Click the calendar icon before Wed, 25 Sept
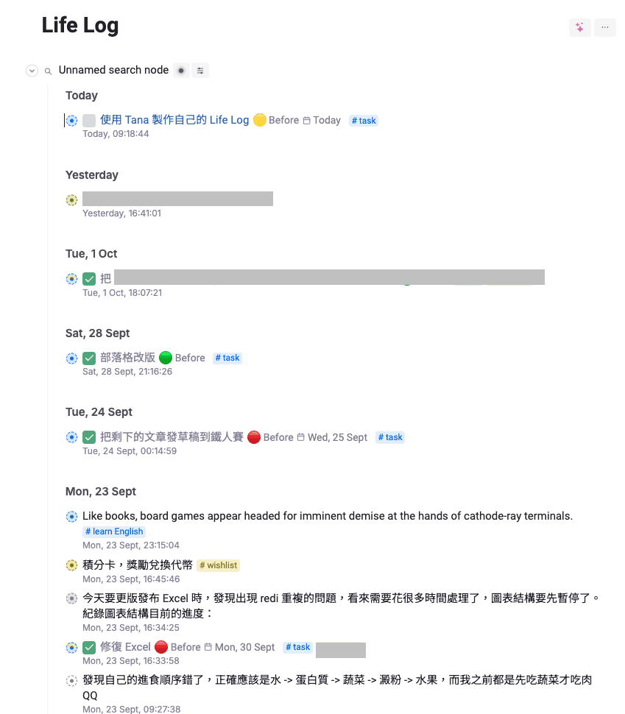The height and width of the screenshot is (714, 625). [300, 437]
